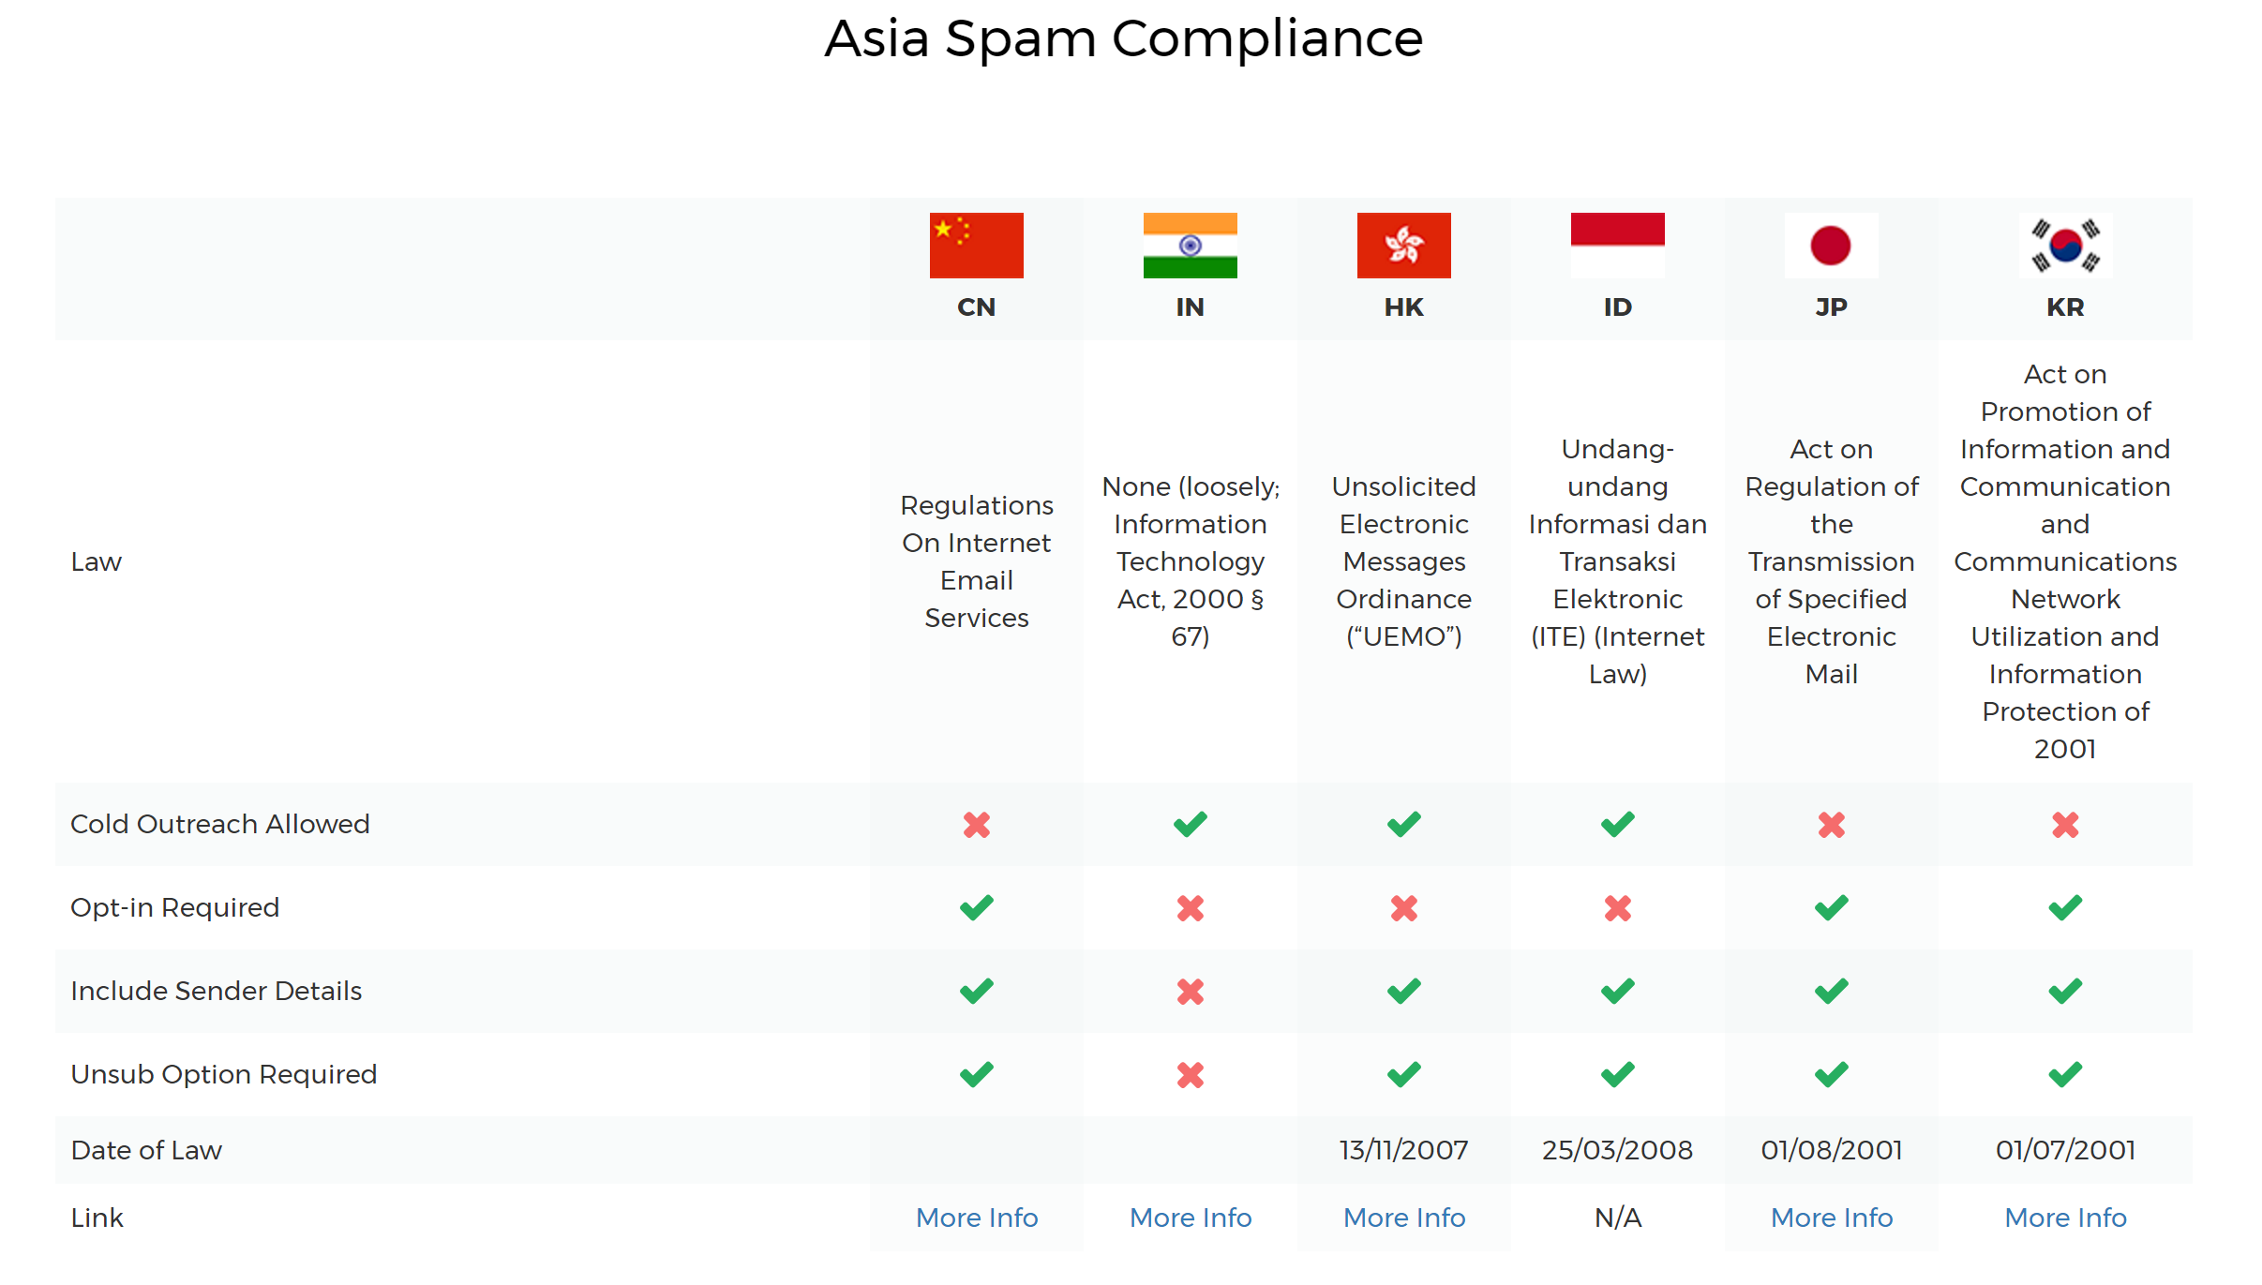Click the China flag icon
This screenshot has width=2262, height=1285.
(x=976, y=246)
